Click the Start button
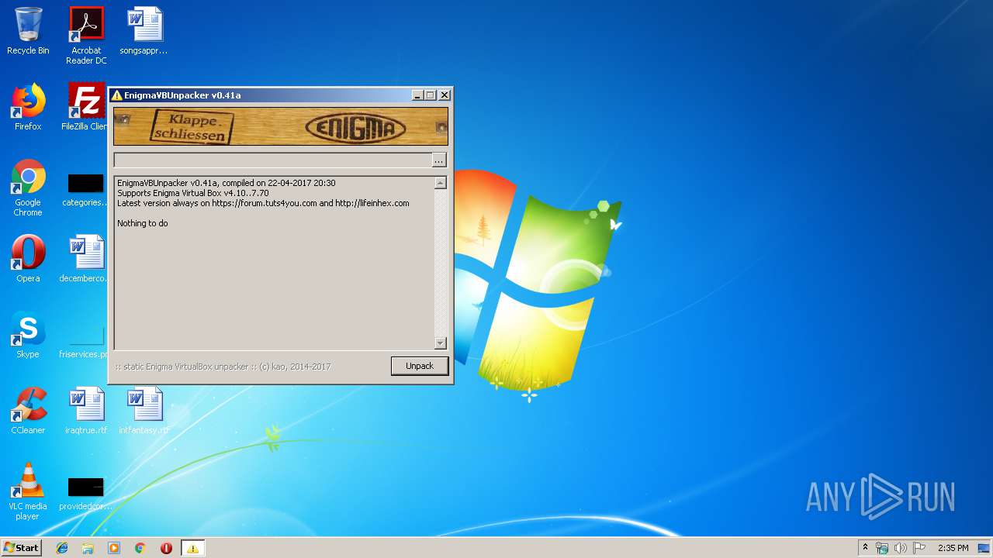This screenshot has width=993, height=558. pyautogui.click(x=21, y=548)
